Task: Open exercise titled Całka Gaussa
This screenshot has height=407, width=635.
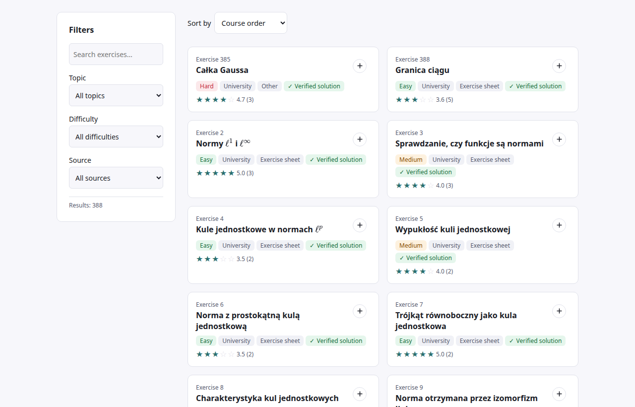Action: pos(222,70)
